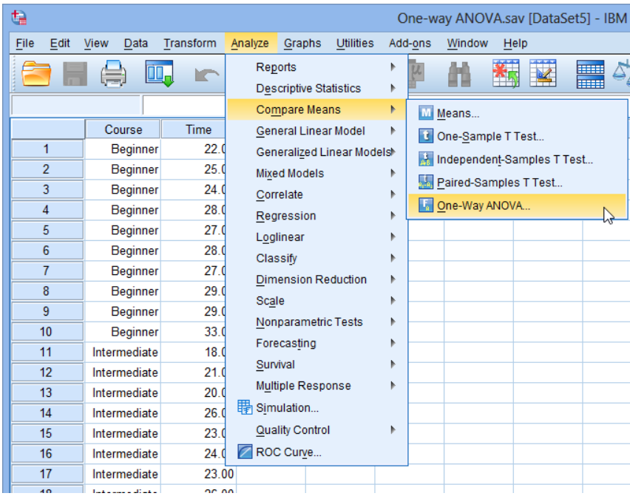
Task: Click the Go to variable toolbar icon
Action: (416, 74)
